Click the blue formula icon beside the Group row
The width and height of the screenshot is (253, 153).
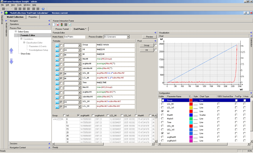[57, 45]
